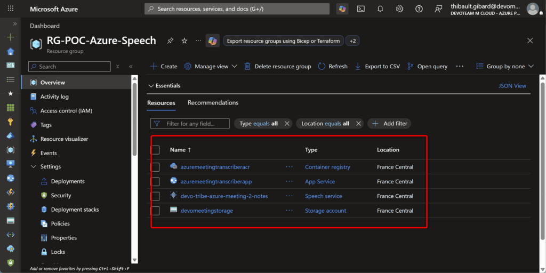Mark resource group as favorite with star
Viewport: 546px width, 273px height.
tap(184, 41)
